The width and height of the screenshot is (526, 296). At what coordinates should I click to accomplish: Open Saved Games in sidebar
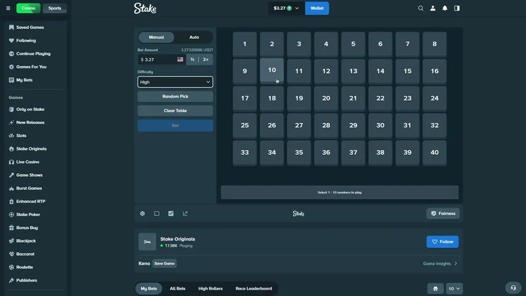click(30, 27)
